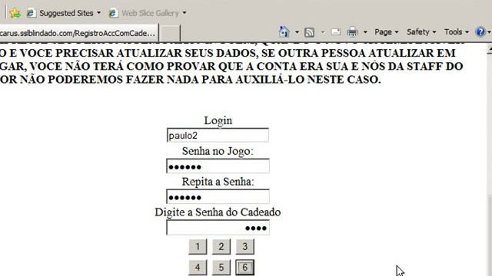Focus the Repita a Senha field
The height and width of the screenshot is (276, 492).
[218, 197]
